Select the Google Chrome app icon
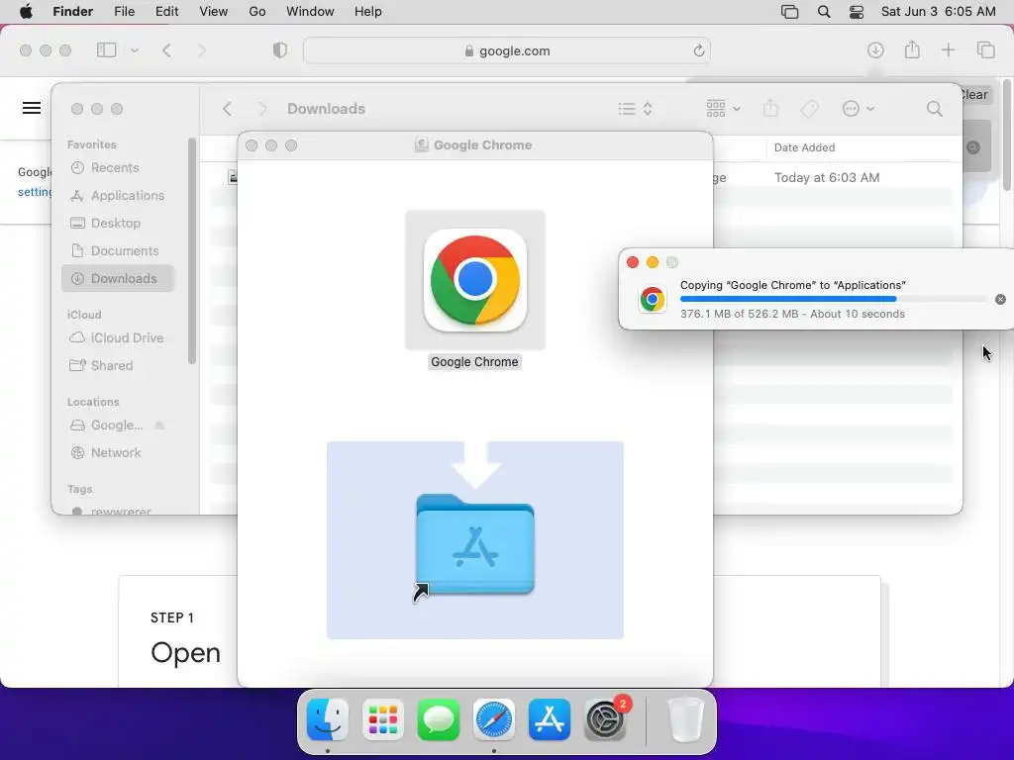This screenshot has height=760, width=1014. click(475, 280)
